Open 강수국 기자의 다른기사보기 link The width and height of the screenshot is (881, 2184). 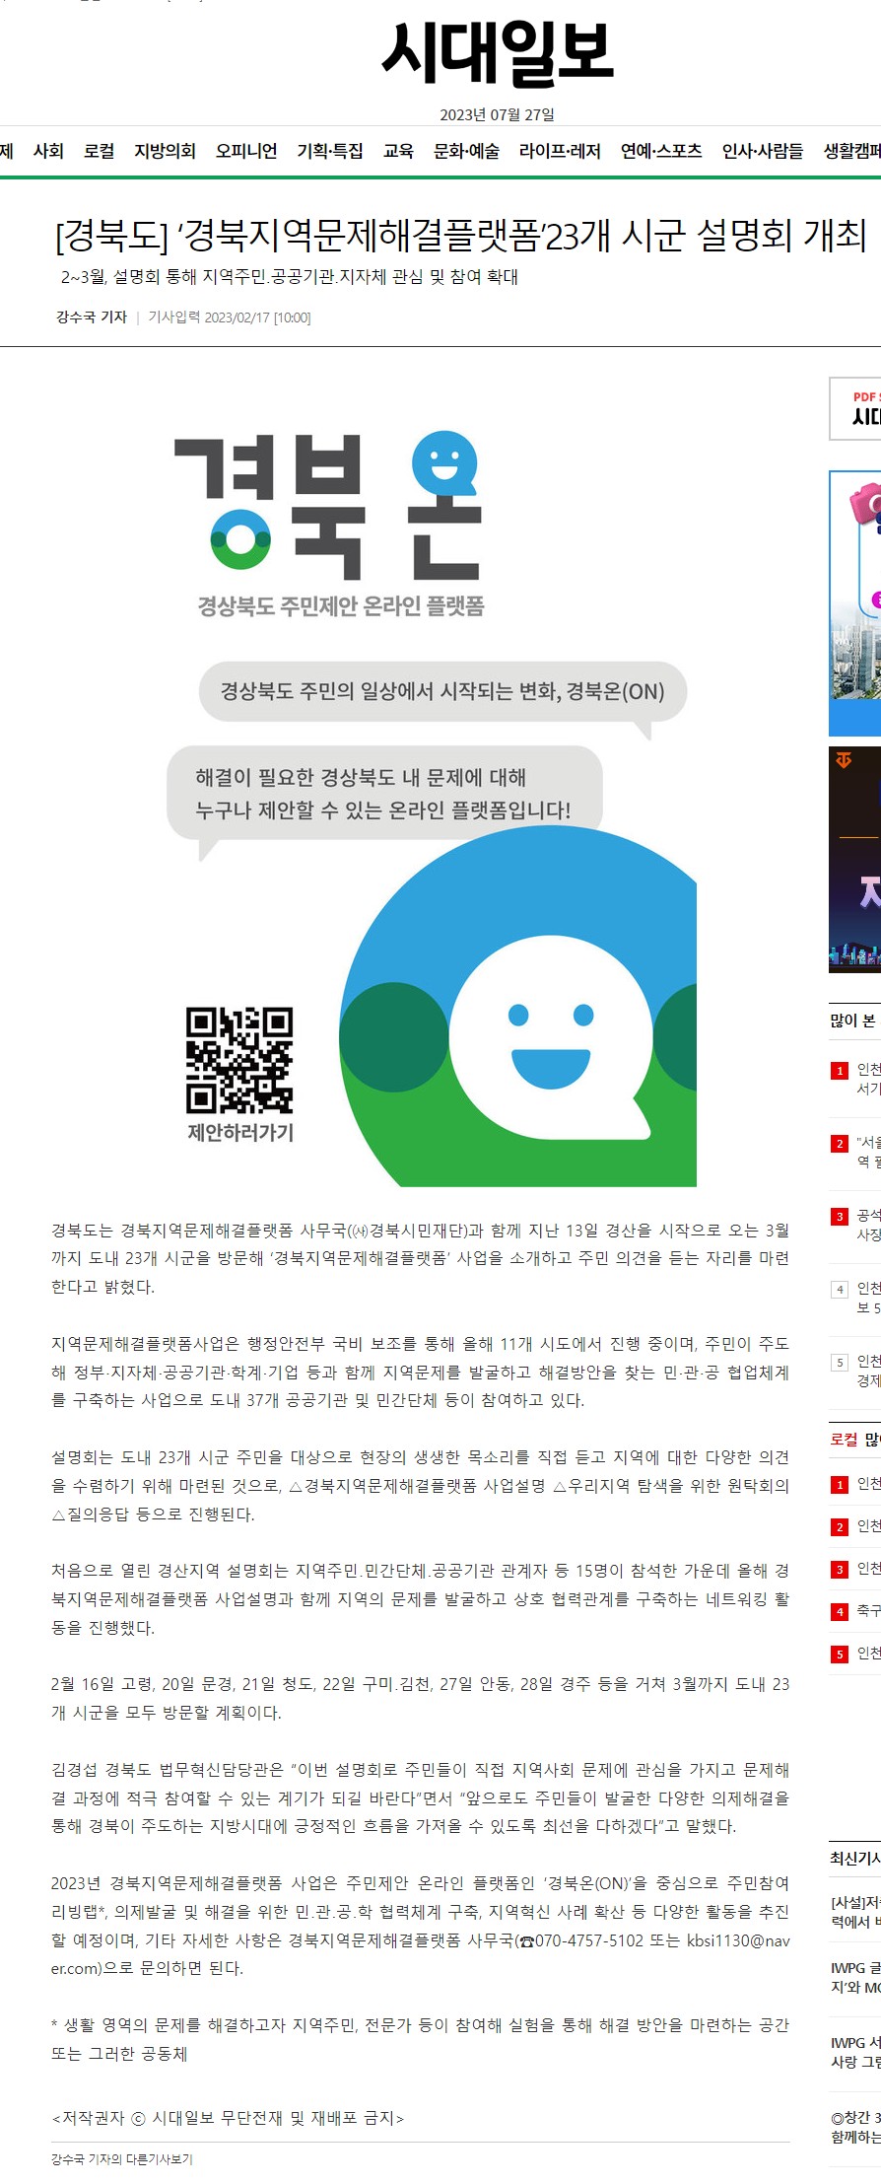(x=122, y=2159)
